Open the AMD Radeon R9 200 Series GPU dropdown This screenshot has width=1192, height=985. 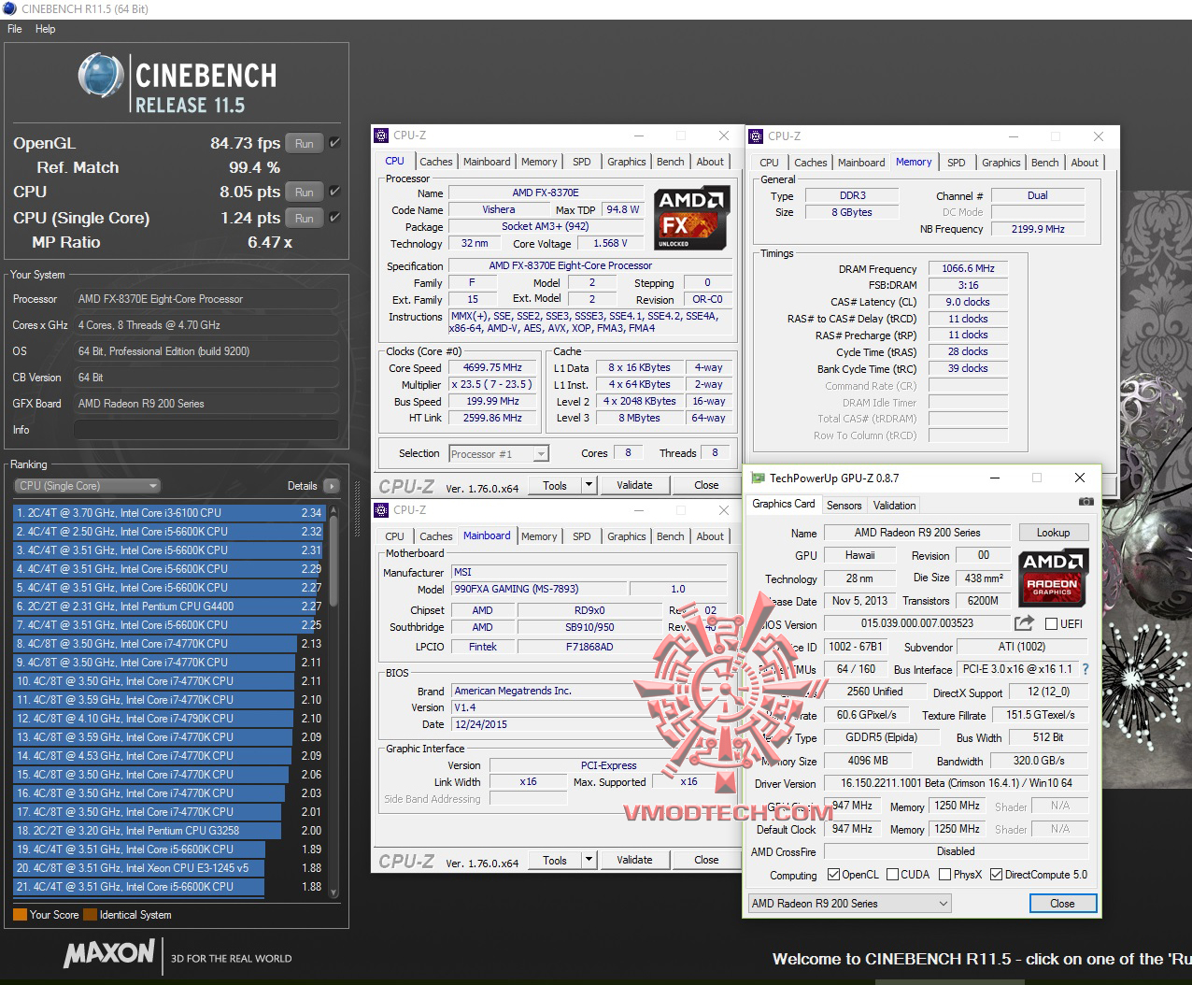click(849, 903)
